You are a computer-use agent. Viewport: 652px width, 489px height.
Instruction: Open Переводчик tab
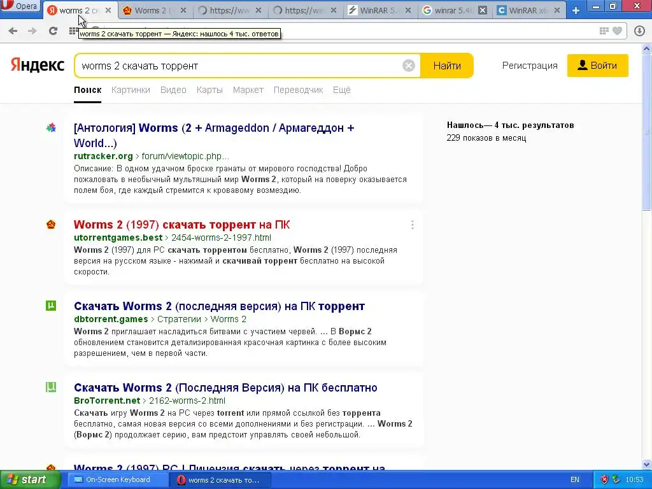[x=298, y=90]
